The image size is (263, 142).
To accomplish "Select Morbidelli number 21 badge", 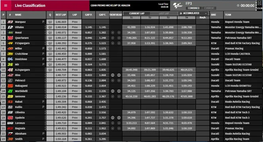I will tap(10, 91).
